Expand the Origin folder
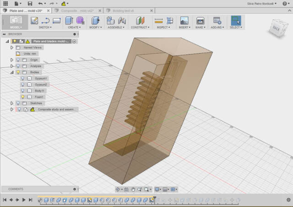Screen dimensions: 293x207 click(12, 60)
